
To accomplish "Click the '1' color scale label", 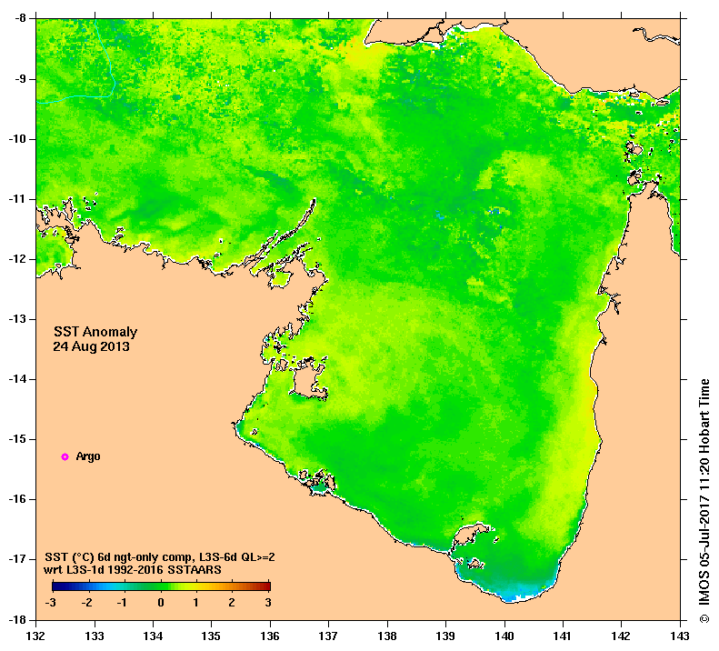I will [x=195, y=603].
